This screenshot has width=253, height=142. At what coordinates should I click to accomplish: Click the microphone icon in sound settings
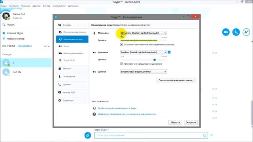tap(94, 33)
